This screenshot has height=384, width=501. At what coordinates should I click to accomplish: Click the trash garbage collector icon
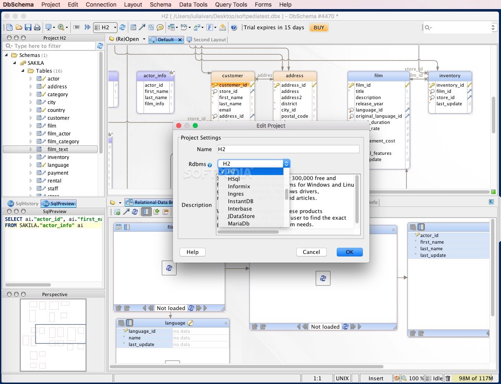coord(448,378)
